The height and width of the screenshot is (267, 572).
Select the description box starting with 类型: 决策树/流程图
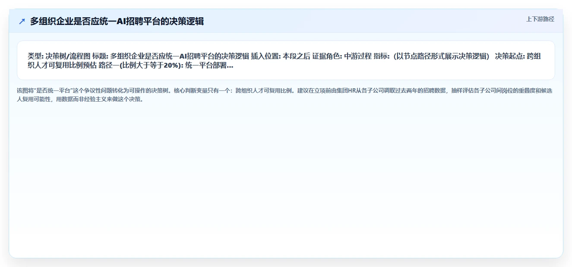pyautogui.click(x=286, y=60)
